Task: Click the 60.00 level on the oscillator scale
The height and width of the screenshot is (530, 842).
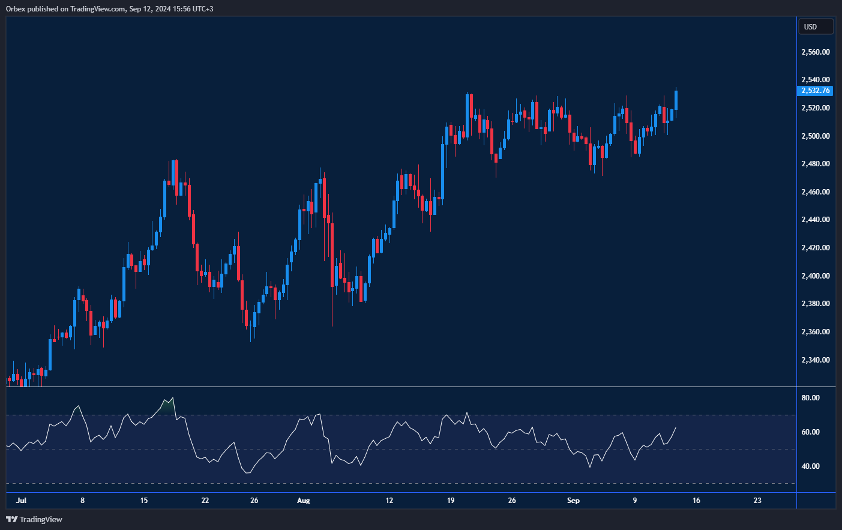Action: click(x=810, y=432)
